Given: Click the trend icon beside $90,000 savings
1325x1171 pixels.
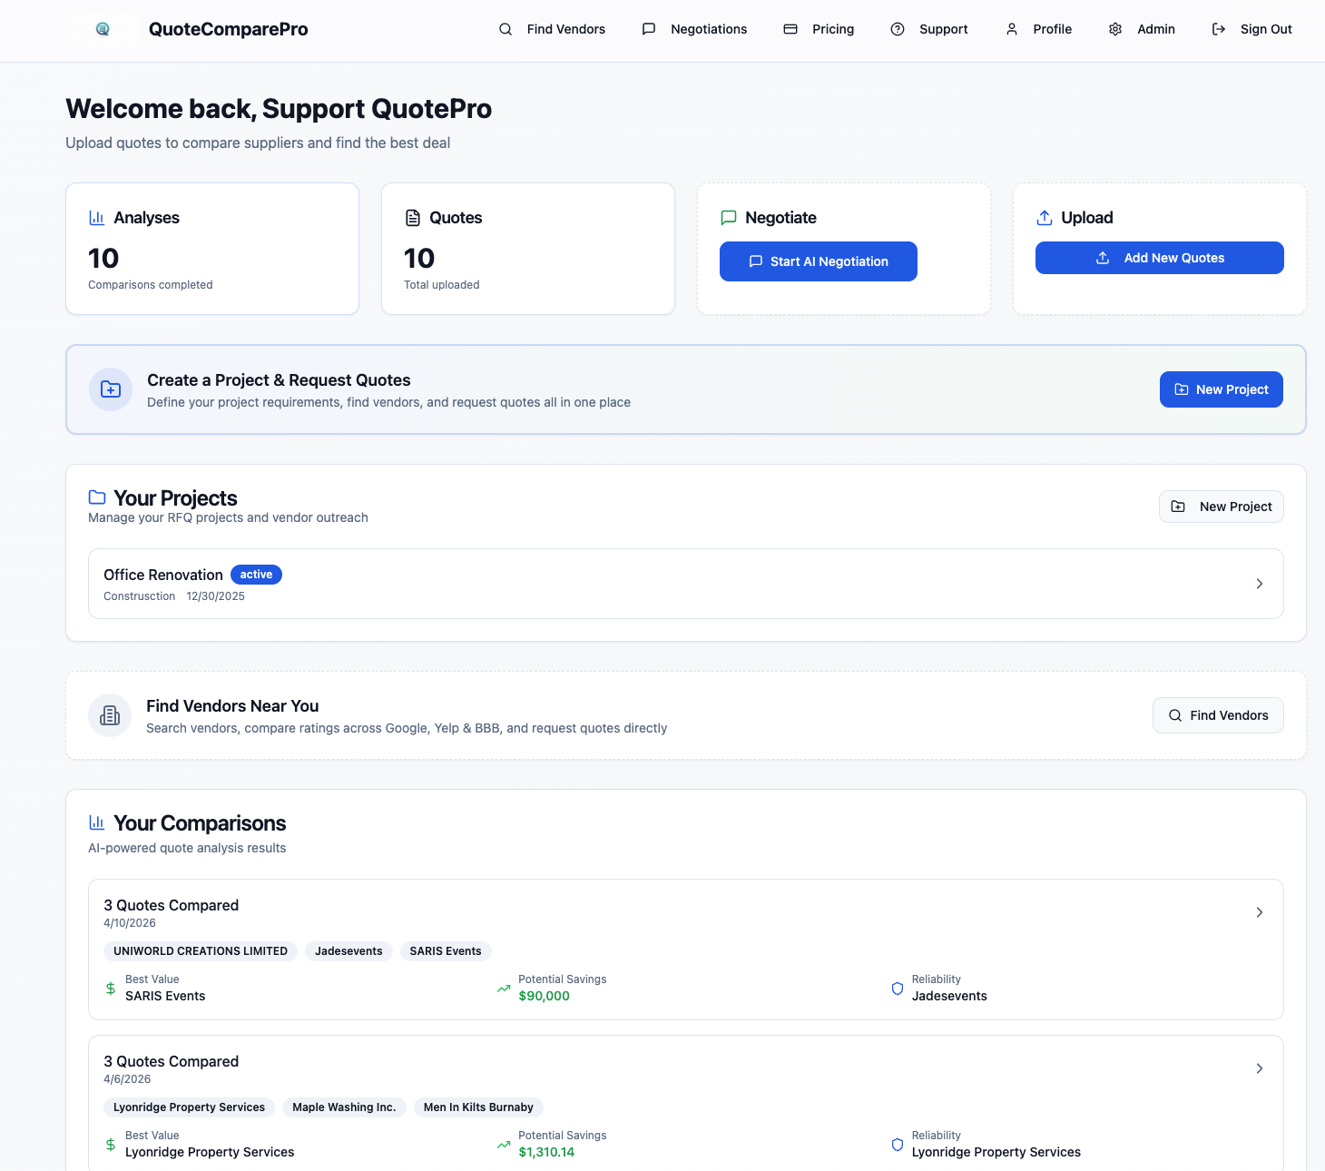Looking at the screenshot, I should pos(504,989).
